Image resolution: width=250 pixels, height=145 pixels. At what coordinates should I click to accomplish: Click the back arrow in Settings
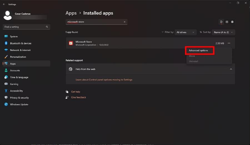point(4,4)
